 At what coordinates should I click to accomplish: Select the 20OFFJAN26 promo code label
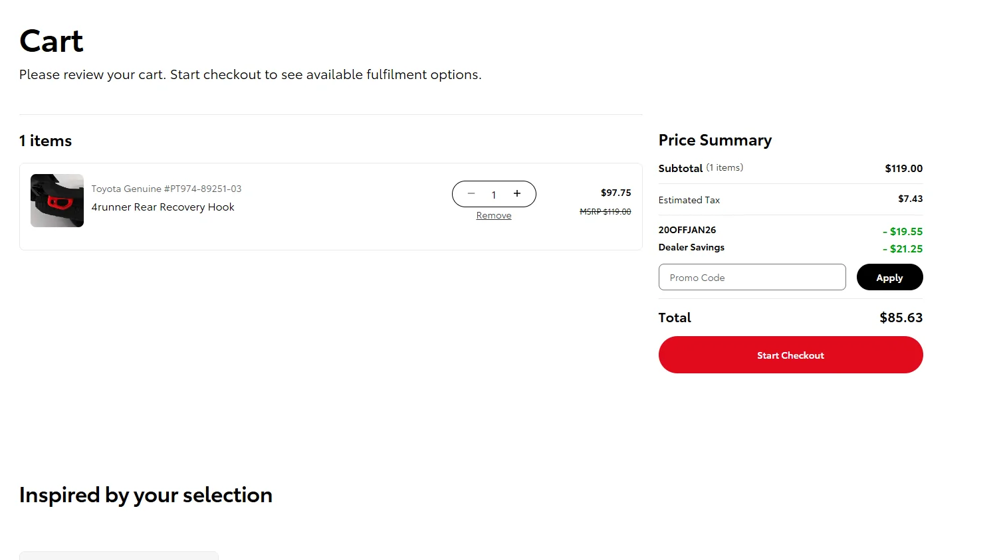pos(687,230)
